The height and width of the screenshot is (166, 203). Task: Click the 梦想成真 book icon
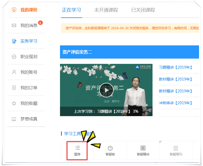click(x=14, y=119)
